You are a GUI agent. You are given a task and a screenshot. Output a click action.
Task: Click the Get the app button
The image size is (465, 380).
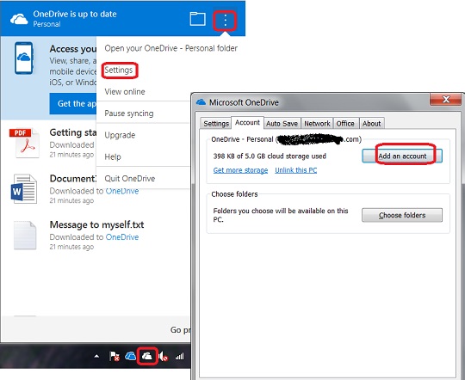(73, 104)
